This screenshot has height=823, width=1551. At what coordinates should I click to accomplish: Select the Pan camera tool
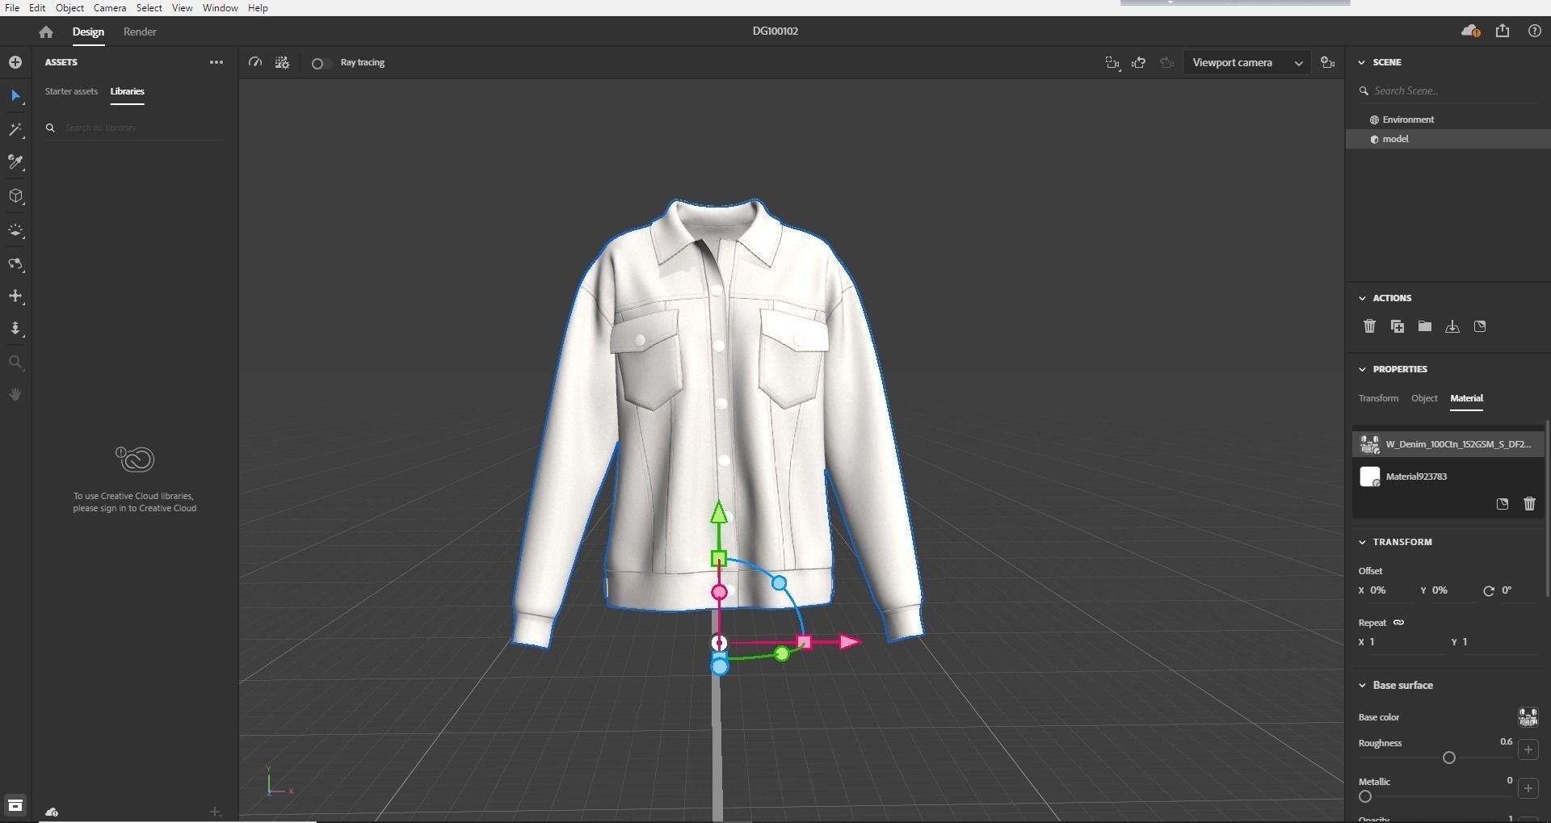pyautogui.click(x=15, y=296)
